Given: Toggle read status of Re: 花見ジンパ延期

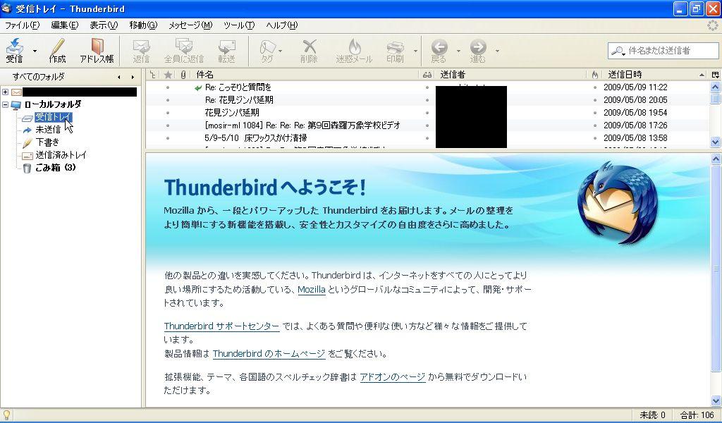Looking at the screenshot, I should [x=427, y=100].
